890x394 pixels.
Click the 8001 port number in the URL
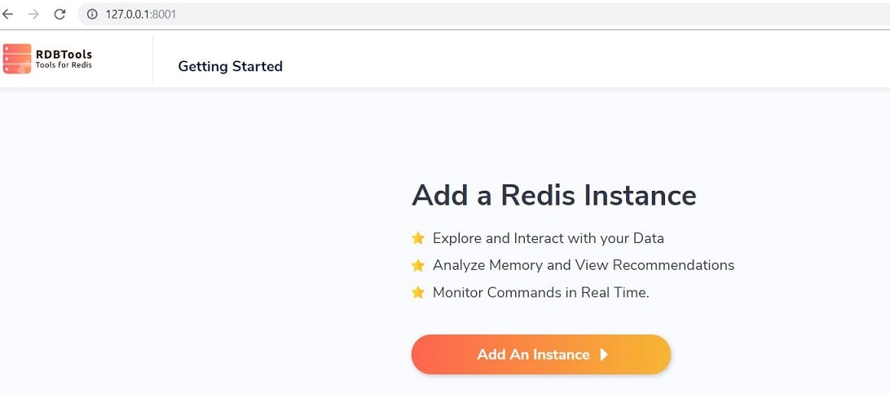coord(165,14)
